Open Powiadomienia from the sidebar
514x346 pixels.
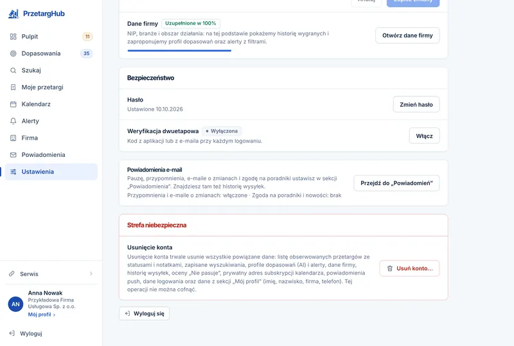point(51,155)
